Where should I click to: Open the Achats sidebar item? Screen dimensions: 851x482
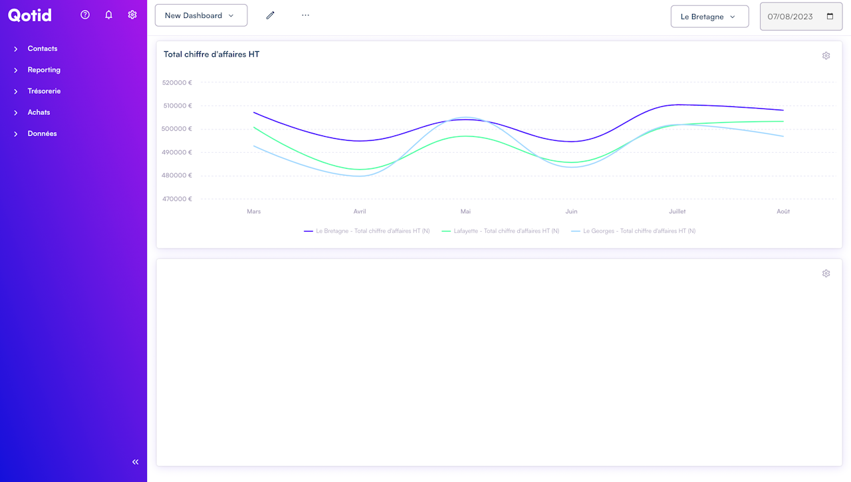coord(39,112)
